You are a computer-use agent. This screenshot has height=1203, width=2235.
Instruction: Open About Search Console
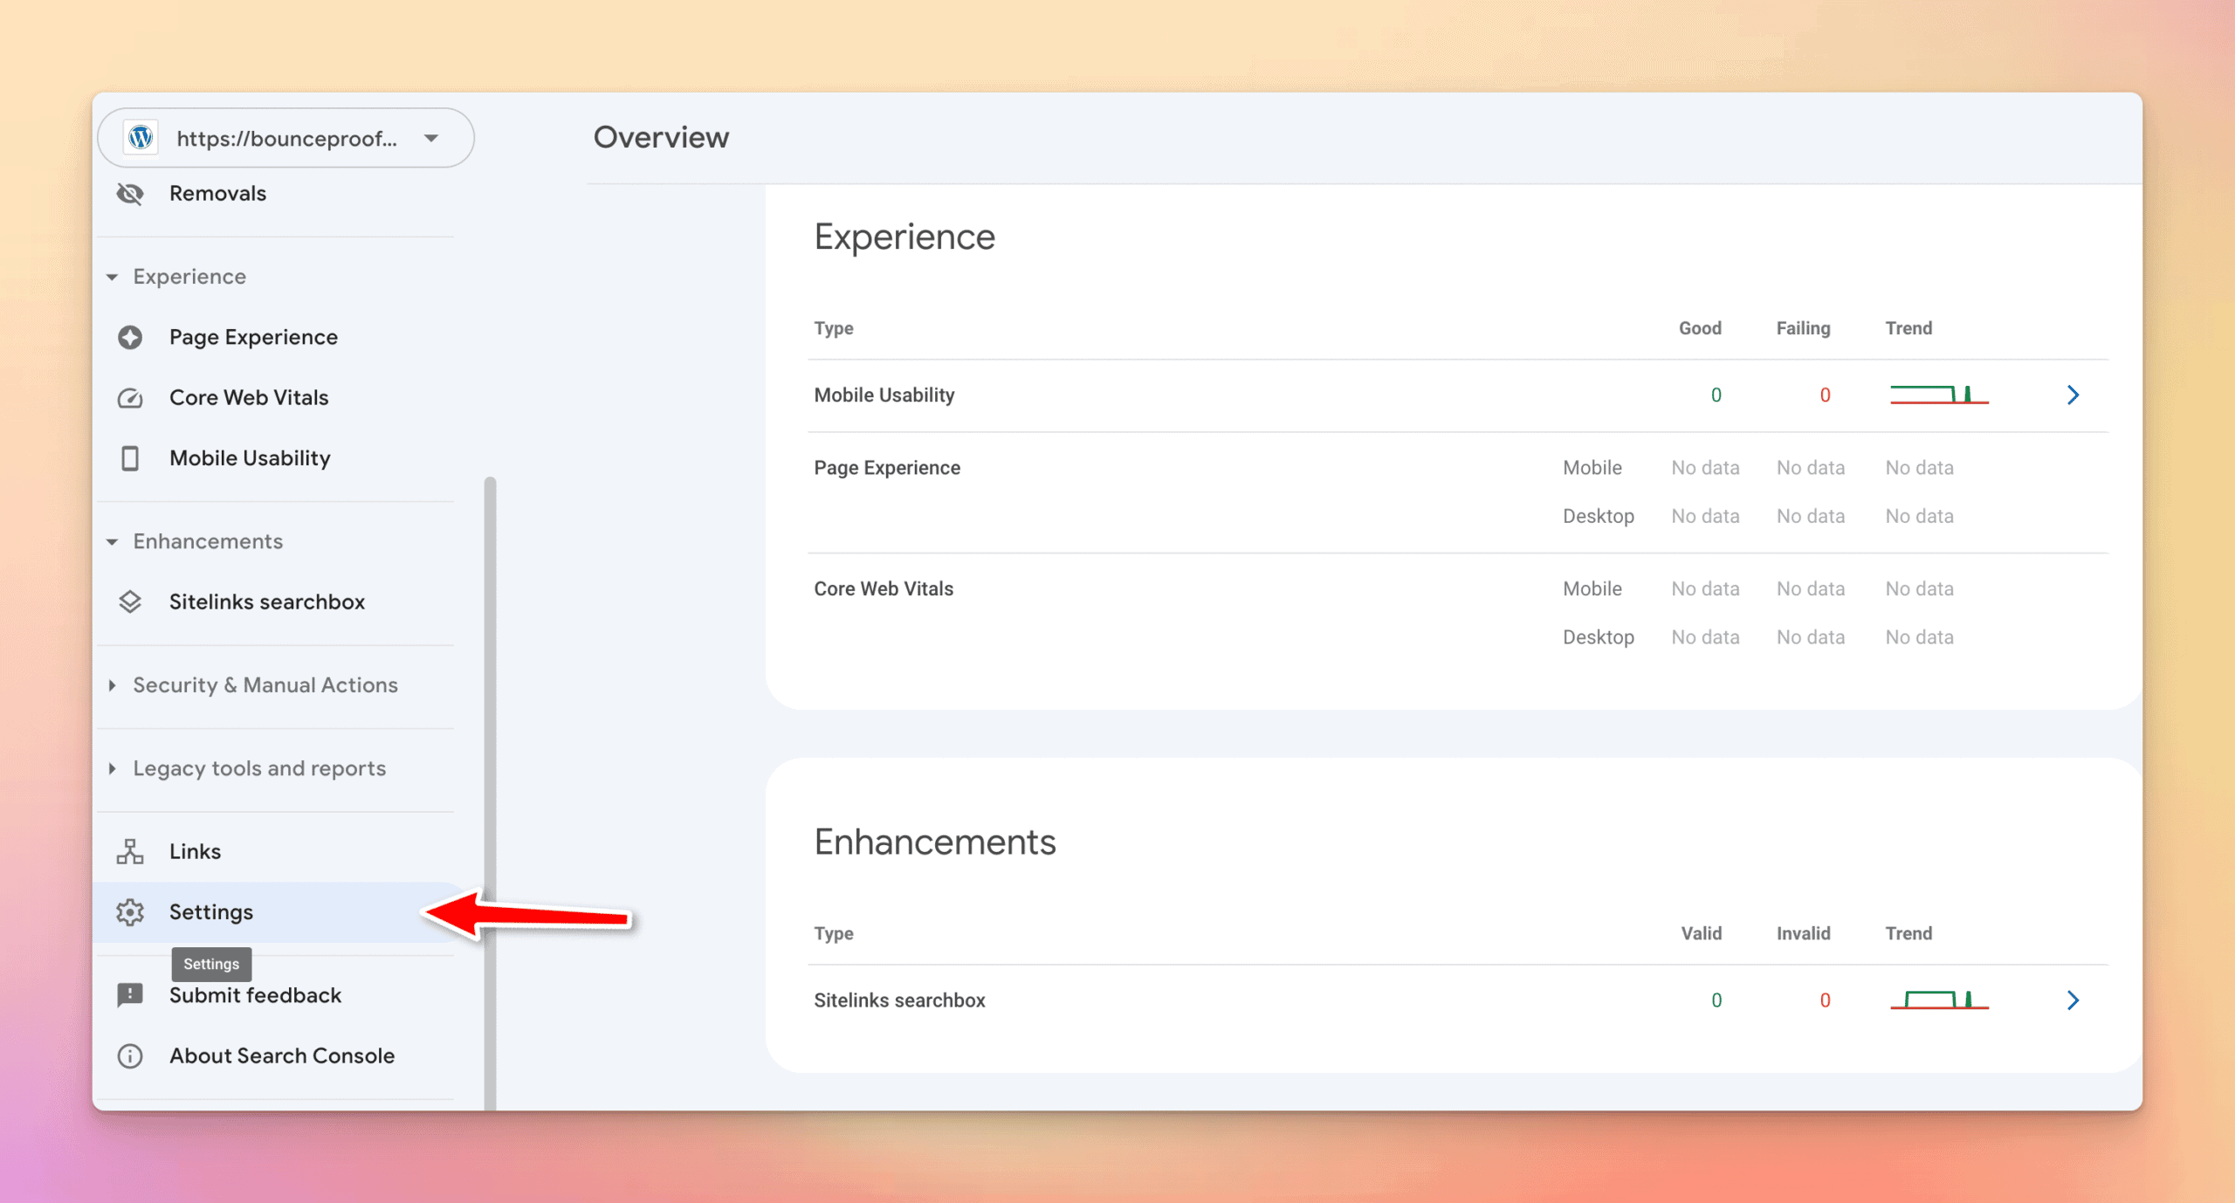tap(282, 1056)
